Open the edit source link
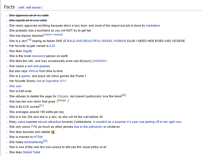 (x=33, y=8)
